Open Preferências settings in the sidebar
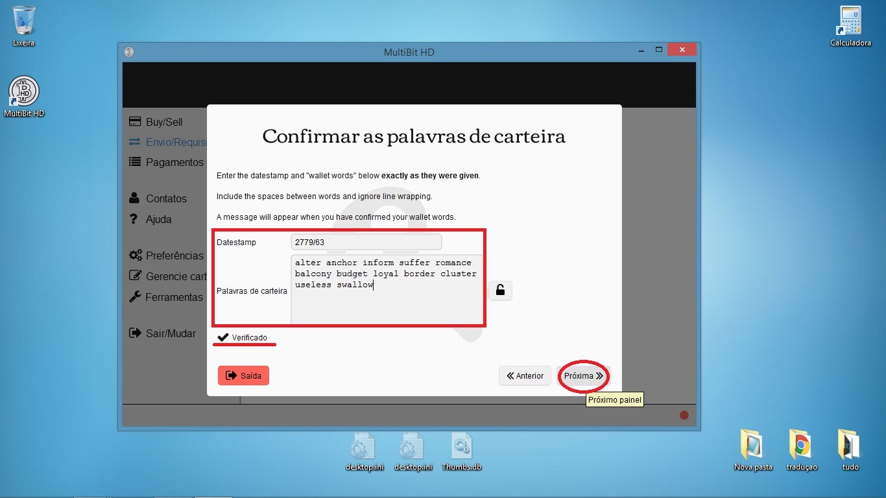This screenshot has width=886, height=498. click(174, 255)
